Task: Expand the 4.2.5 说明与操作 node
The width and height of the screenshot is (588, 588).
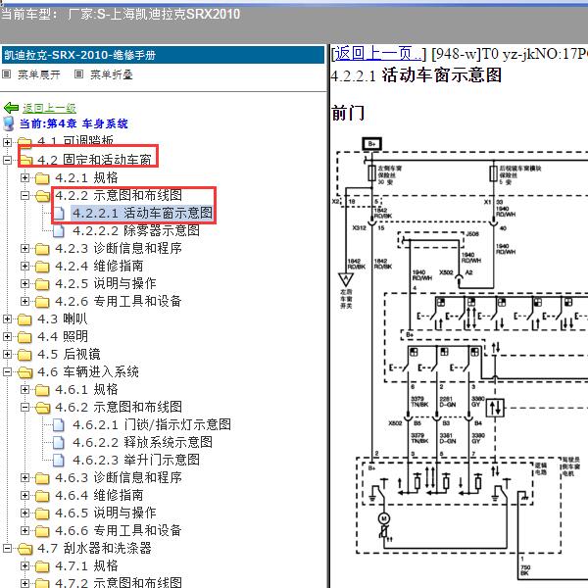Action: point(24,283)
